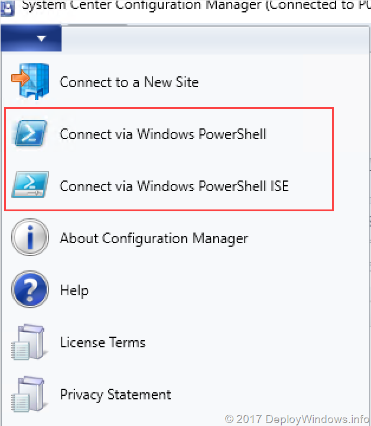371x426 pixels.
Task: Open "About Configuration Manager" menu item
Action: pos(154,238)
